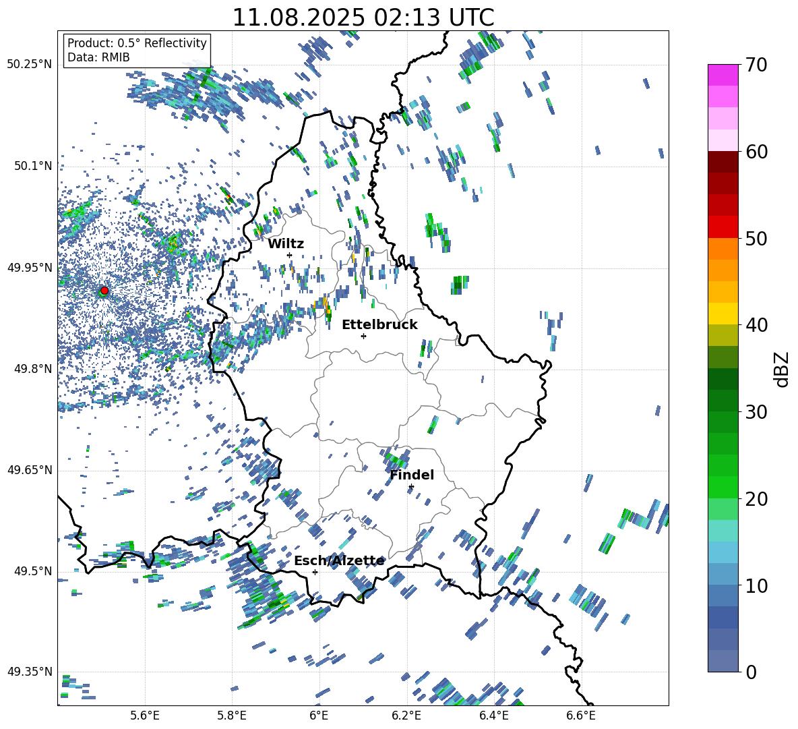Click the 49.8°N latitude label

(32, 369)
